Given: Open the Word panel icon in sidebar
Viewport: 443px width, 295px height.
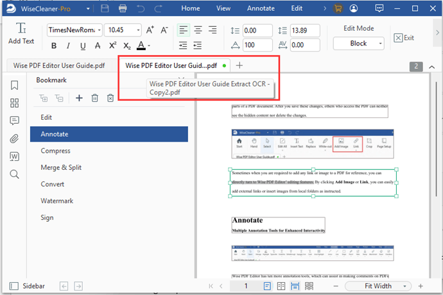Looking at the screenshot, I should coord(14,156).
